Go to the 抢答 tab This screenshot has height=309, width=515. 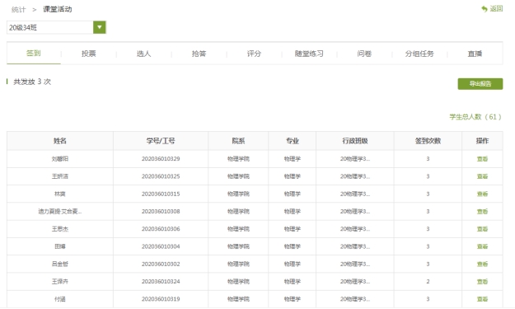click(199, 54)
